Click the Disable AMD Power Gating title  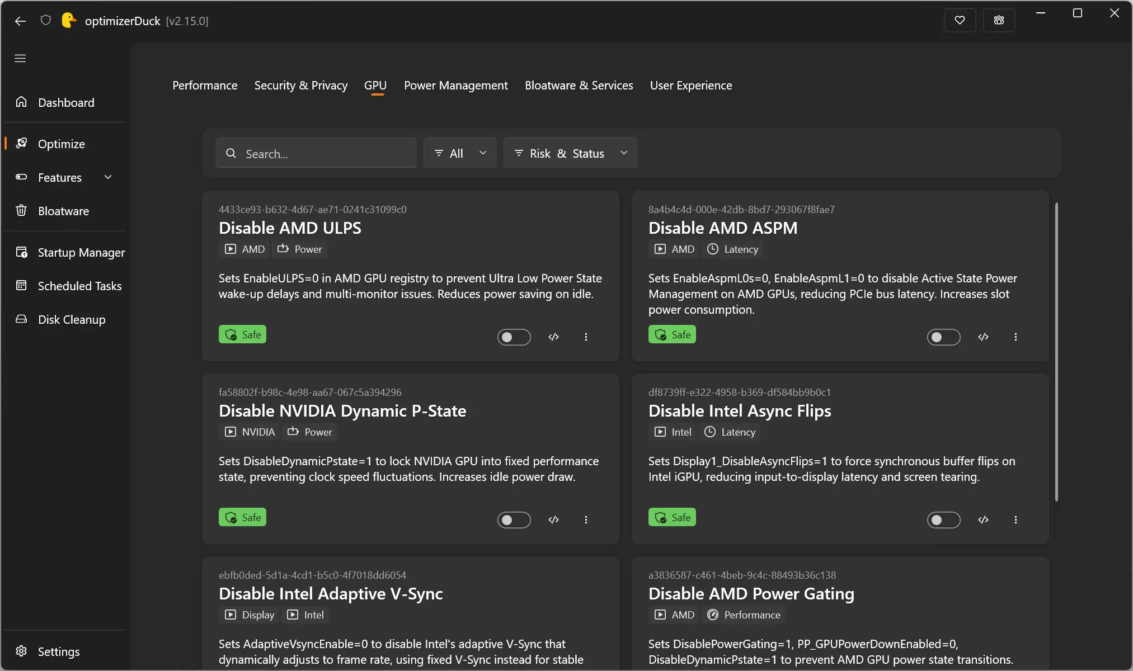coord(751,594)
